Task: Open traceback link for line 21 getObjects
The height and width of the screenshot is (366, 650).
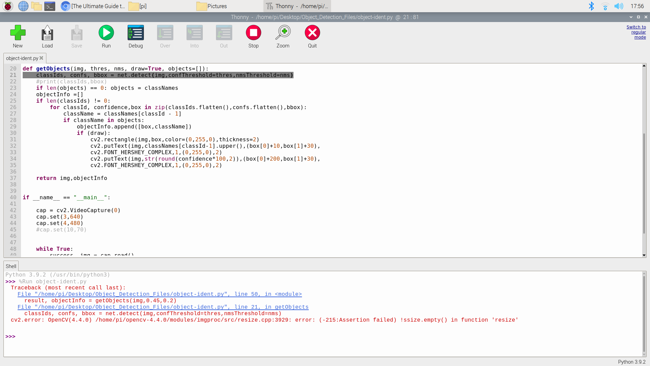Action: (x=163, y=307)
